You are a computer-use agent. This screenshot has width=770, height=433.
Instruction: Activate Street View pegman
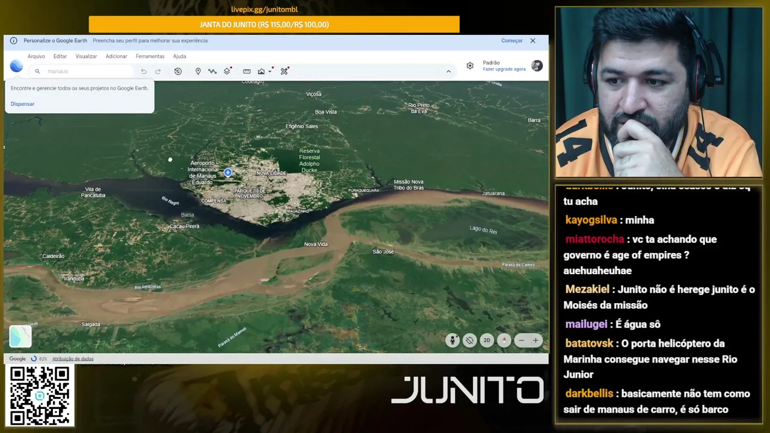coord(452,340)
